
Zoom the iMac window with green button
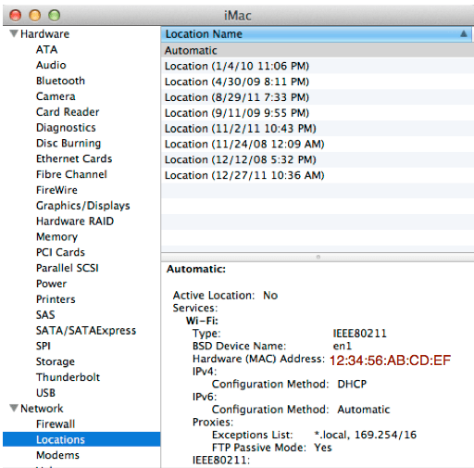[x=54, y=15]
